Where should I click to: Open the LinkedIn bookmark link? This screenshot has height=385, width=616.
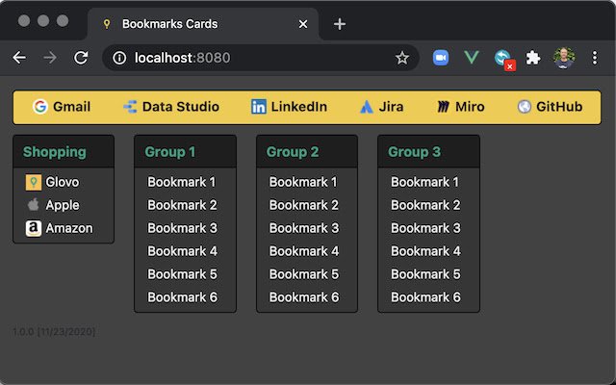289,107
